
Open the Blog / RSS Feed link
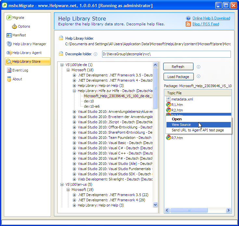pos(206,24)
